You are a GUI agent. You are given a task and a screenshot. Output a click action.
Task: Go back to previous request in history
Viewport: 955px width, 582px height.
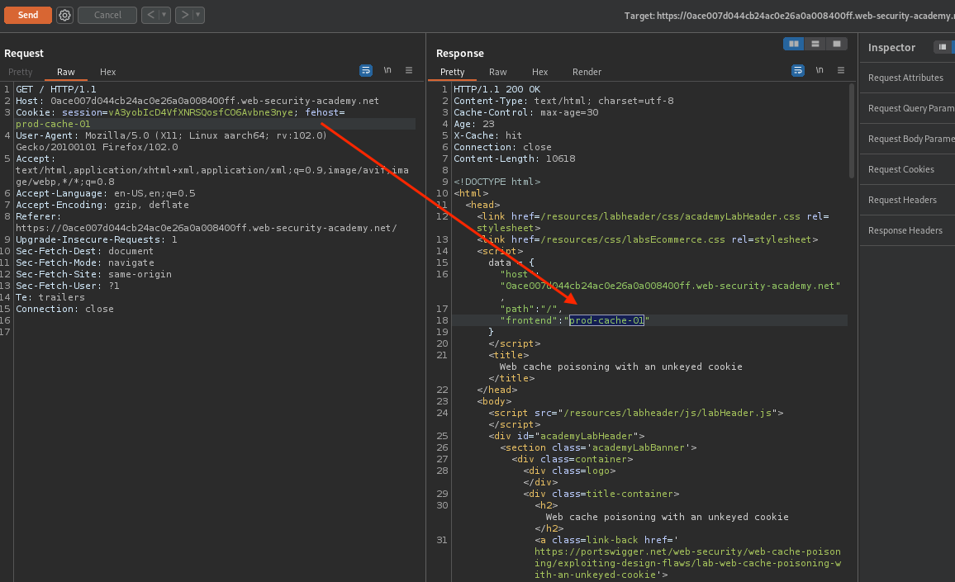coord(150,15)
